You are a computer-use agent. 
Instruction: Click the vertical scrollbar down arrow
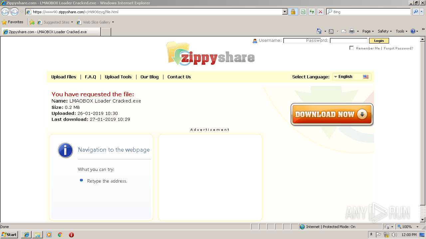click(423, 220)
